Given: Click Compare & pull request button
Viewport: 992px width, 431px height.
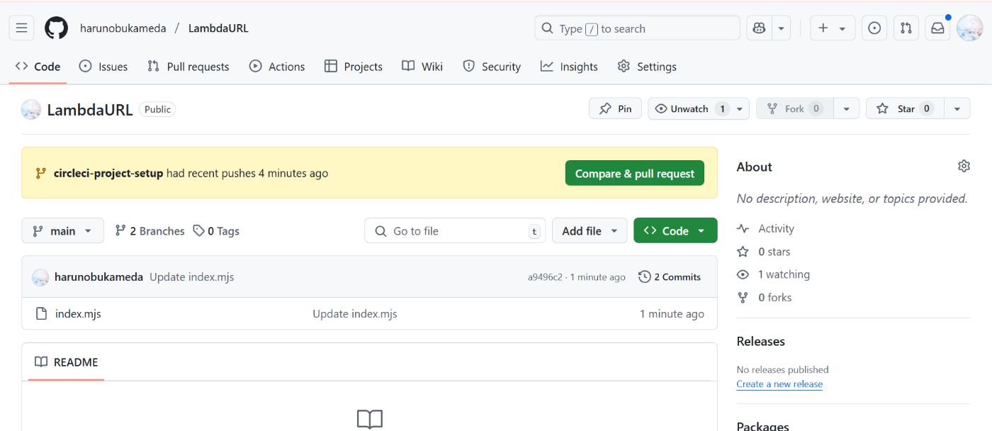Looking at the screenshot, I should pos(635,174).
